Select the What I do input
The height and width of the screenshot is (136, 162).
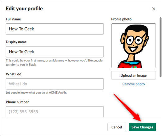click(55, 84)
